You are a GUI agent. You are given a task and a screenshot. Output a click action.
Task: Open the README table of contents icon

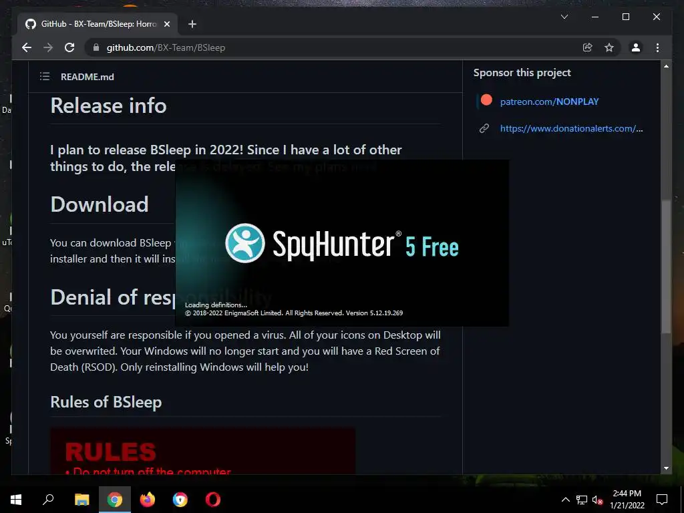point(45,76)
